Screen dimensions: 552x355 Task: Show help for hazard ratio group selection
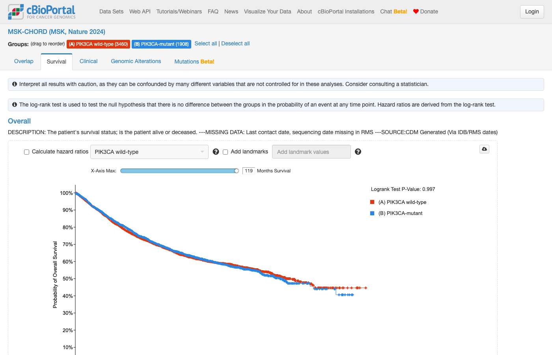point(216,152)
